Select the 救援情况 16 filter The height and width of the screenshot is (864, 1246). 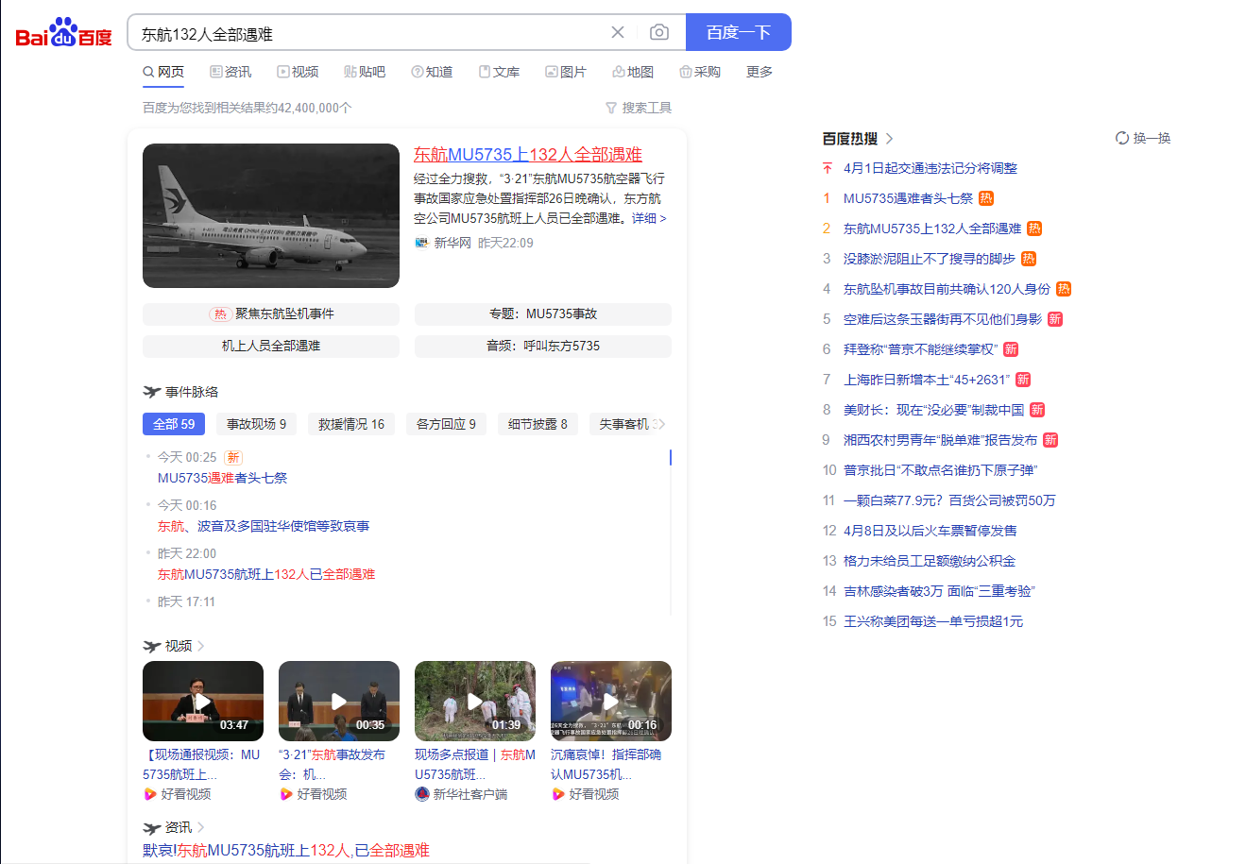click(351, 424)
